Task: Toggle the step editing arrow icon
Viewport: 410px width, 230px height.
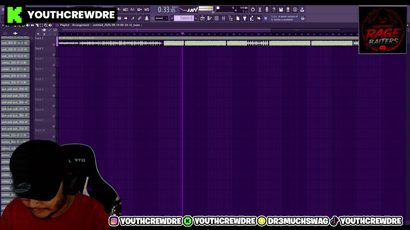Action: (126, 18)
